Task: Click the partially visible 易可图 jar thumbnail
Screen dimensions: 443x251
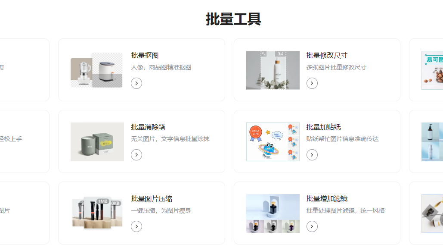Action: (x=432, y=70)
